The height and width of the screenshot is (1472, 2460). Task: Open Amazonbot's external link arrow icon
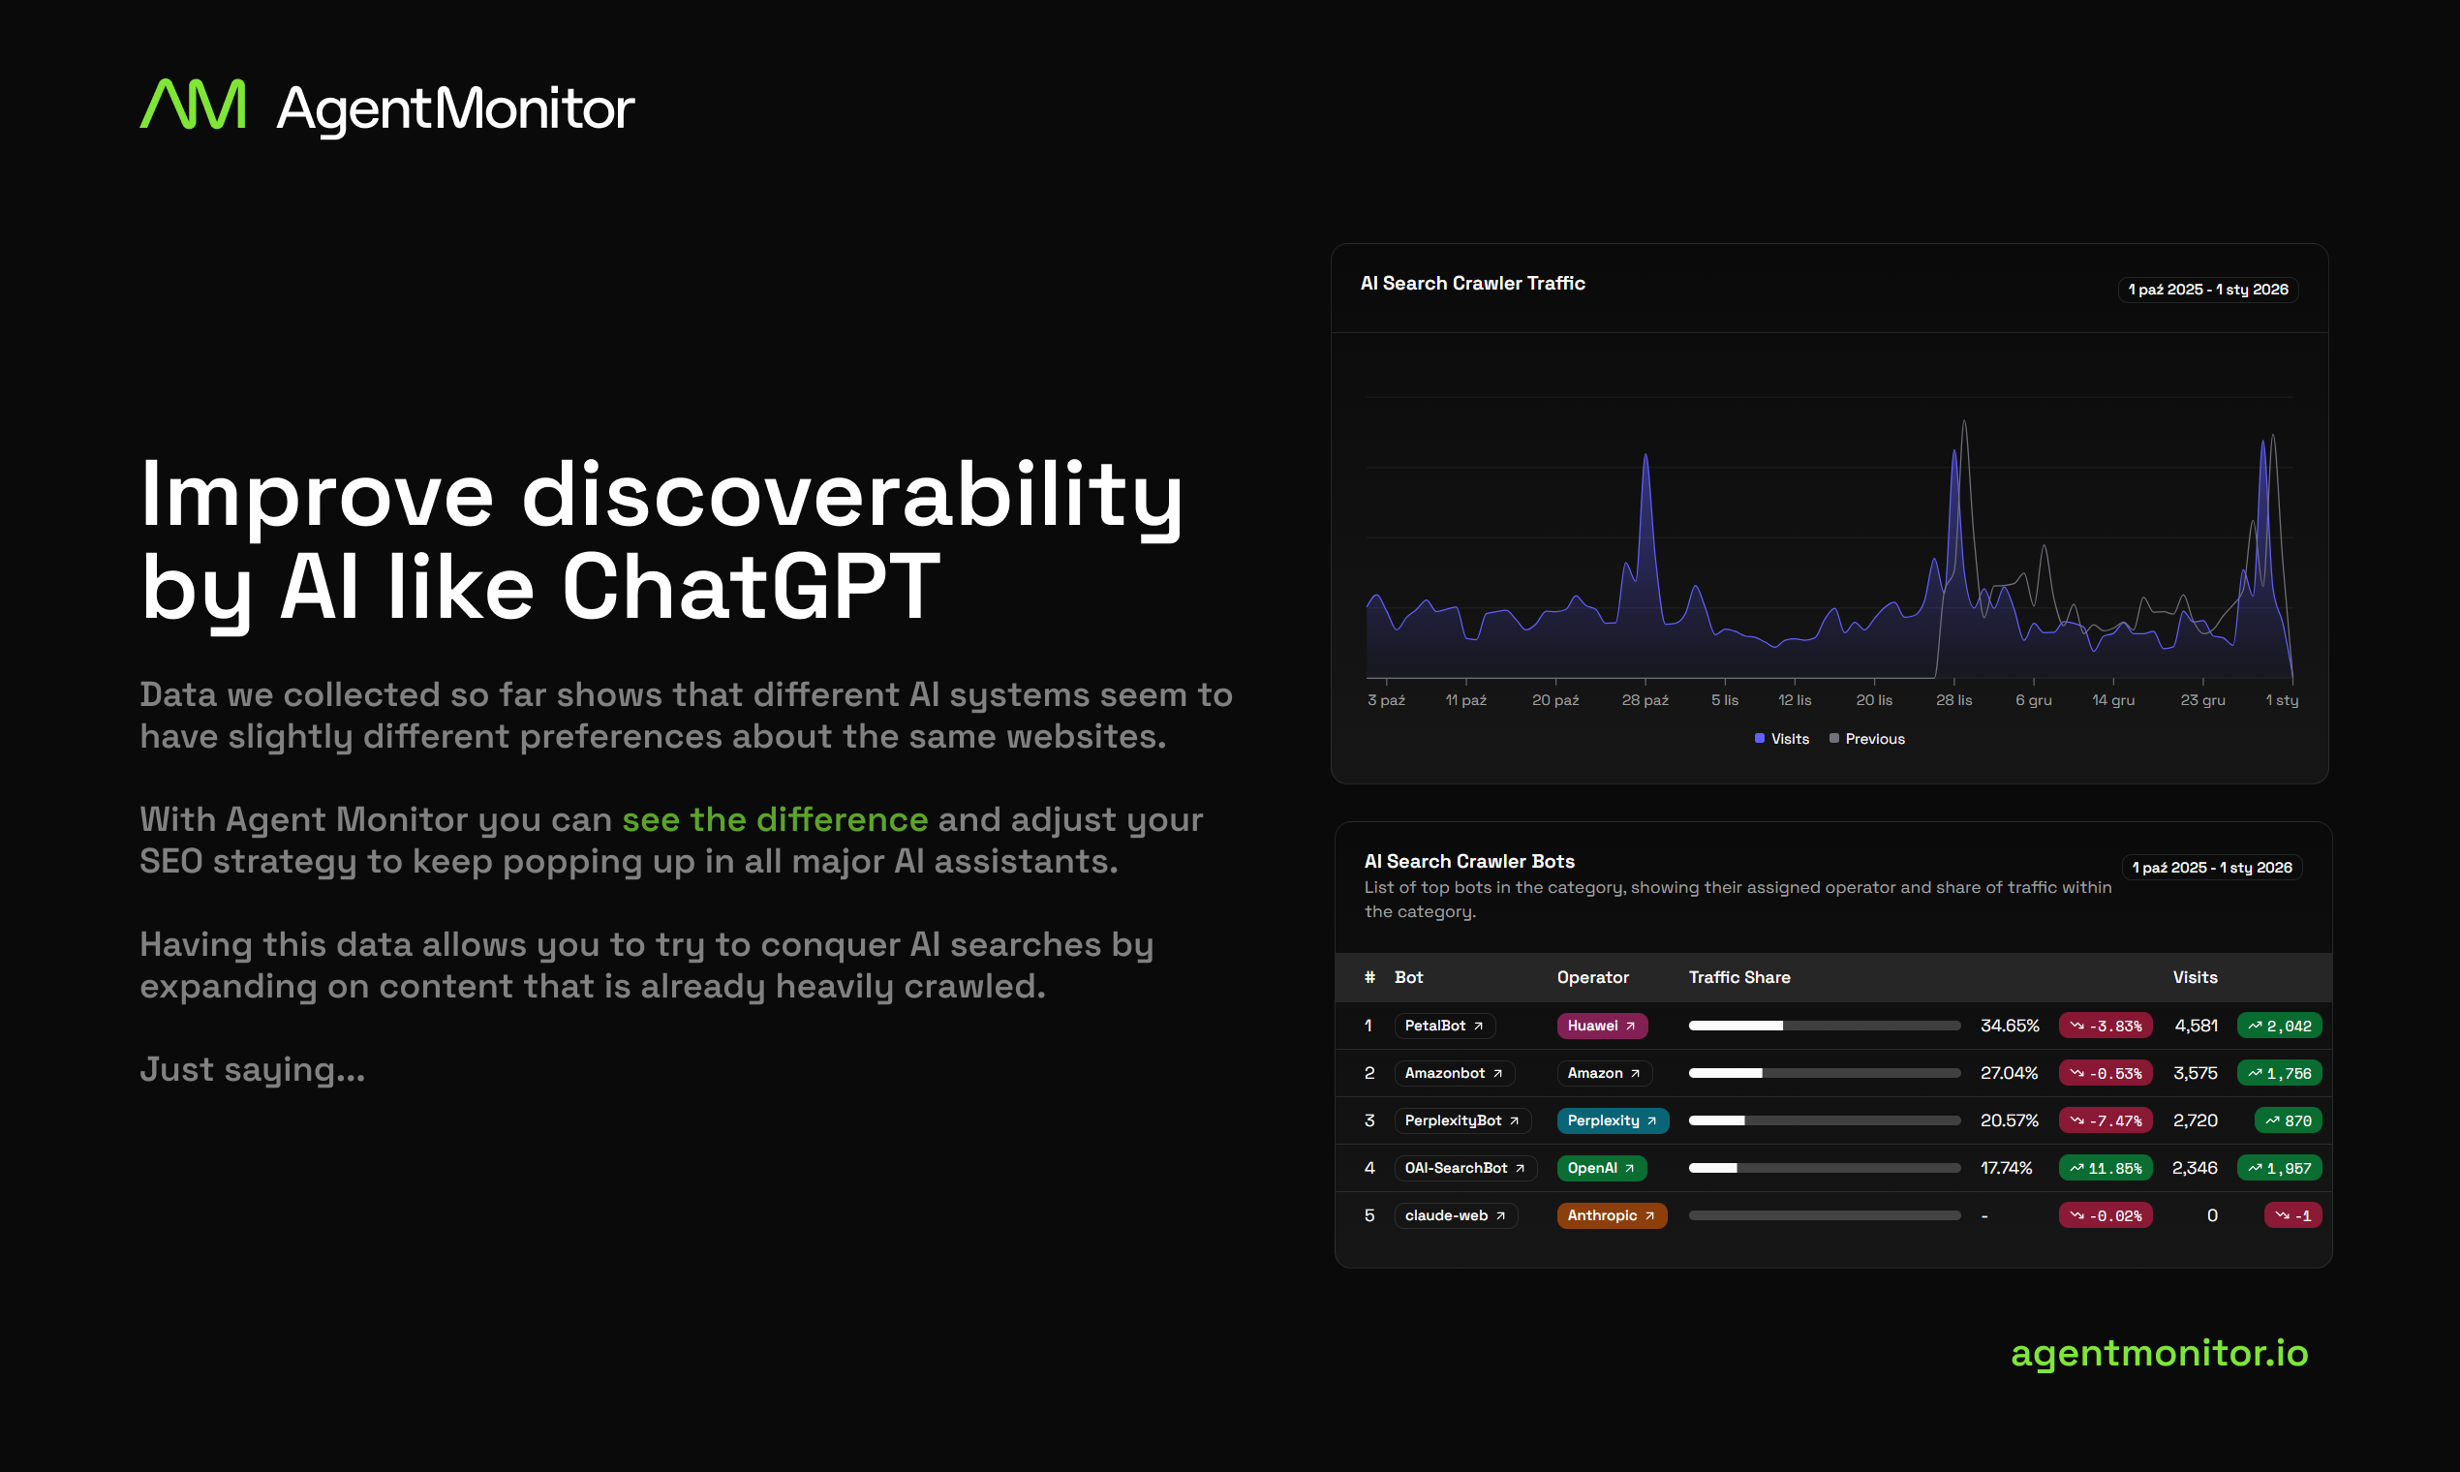pos(1498,1074)
